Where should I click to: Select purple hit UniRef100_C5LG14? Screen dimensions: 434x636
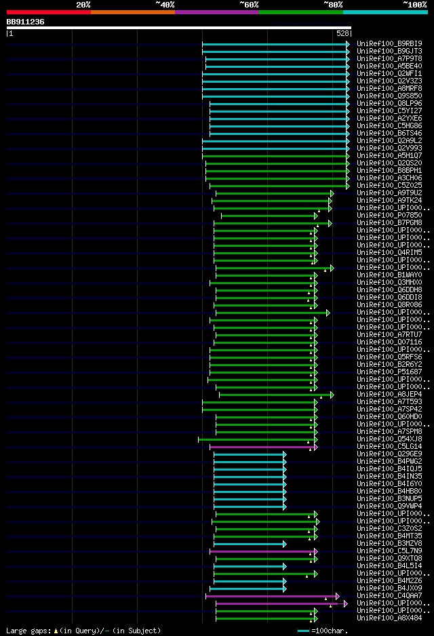(389, 446)
